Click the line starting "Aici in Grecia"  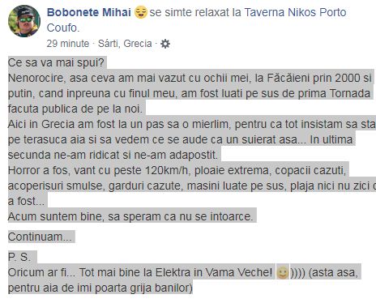click(192, 124)
